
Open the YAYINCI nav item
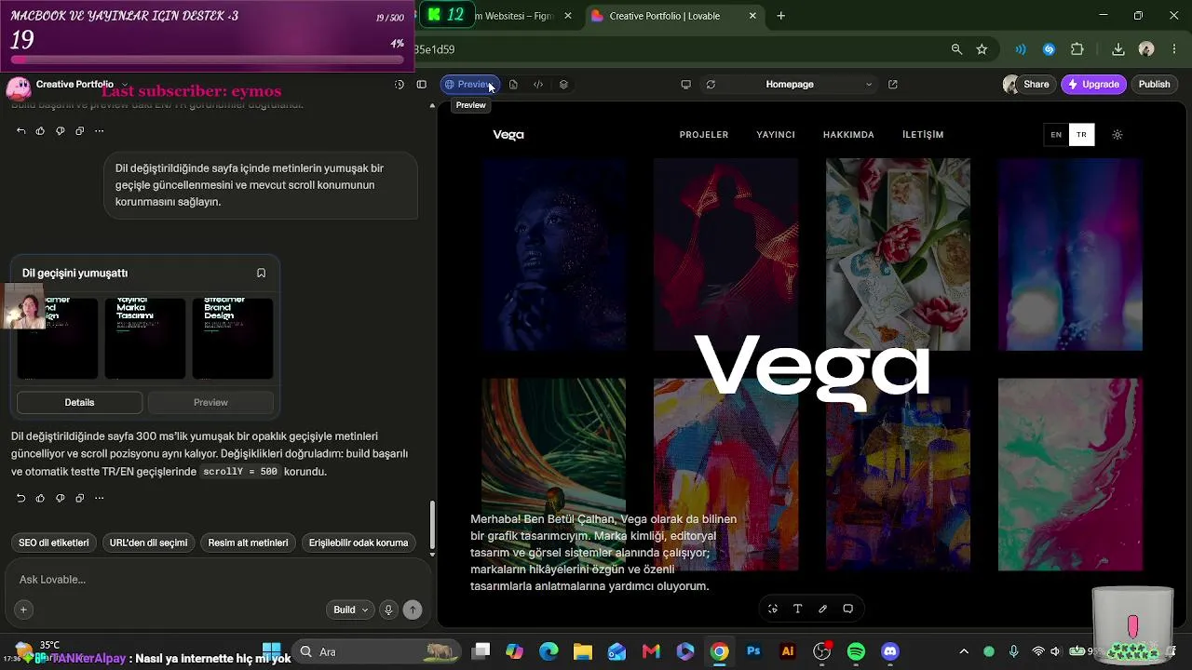776,135
